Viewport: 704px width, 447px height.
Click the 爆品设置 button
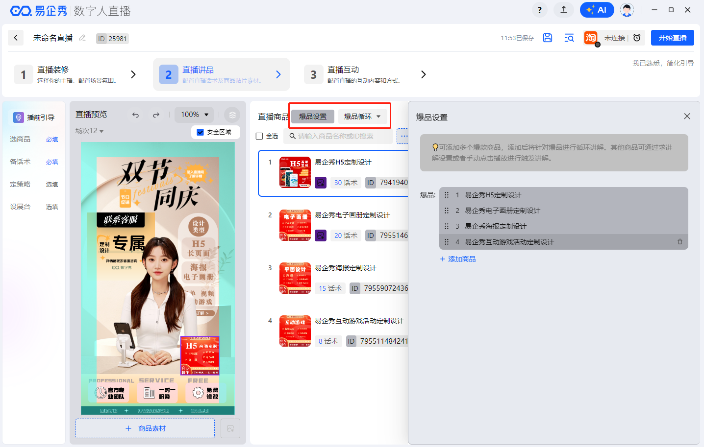pos(313,117)
